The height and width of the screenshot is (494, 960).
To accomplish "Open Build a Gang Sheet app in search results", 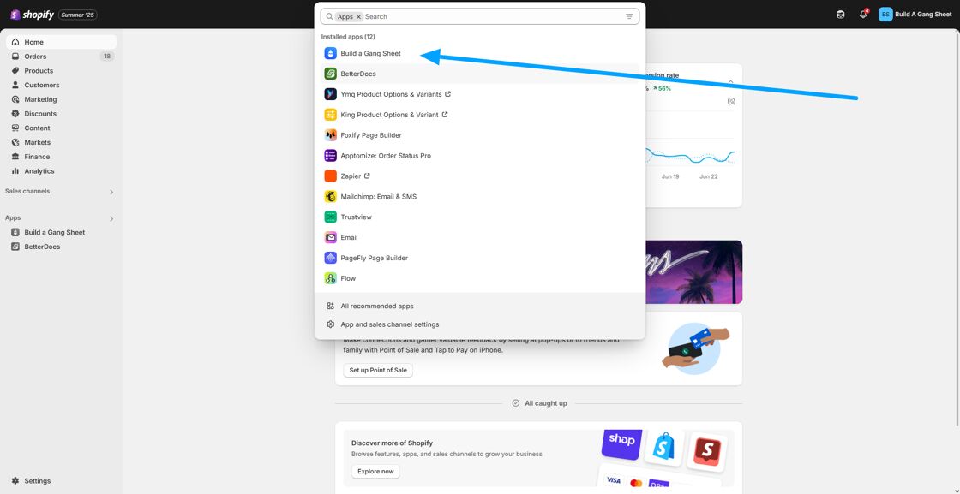I will tap(480, 53).
